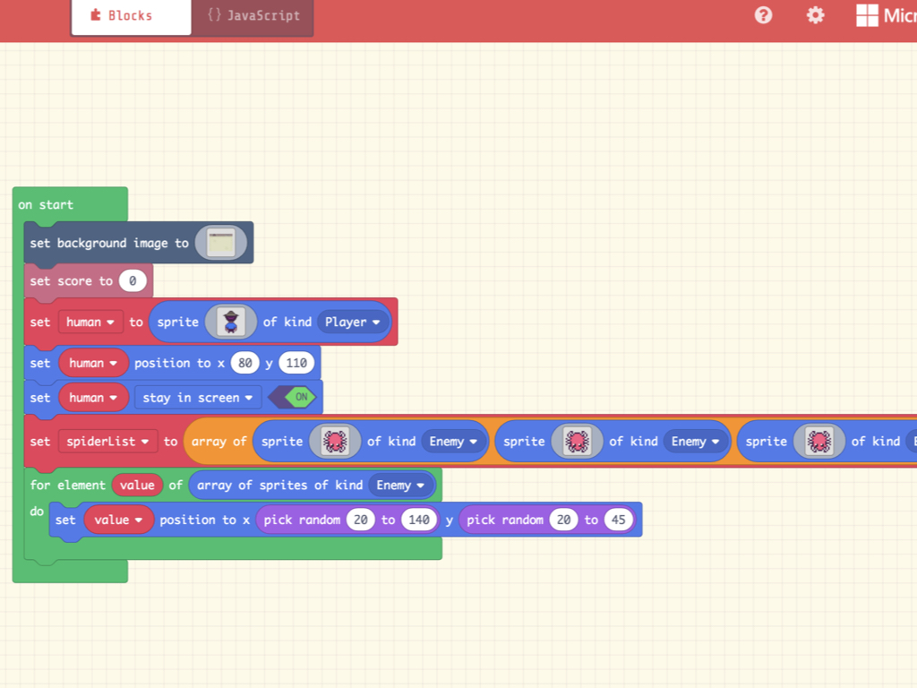917x688 pixels.
Task: Toggle the ON switch for stay in screen
Action: pos(293,397)
